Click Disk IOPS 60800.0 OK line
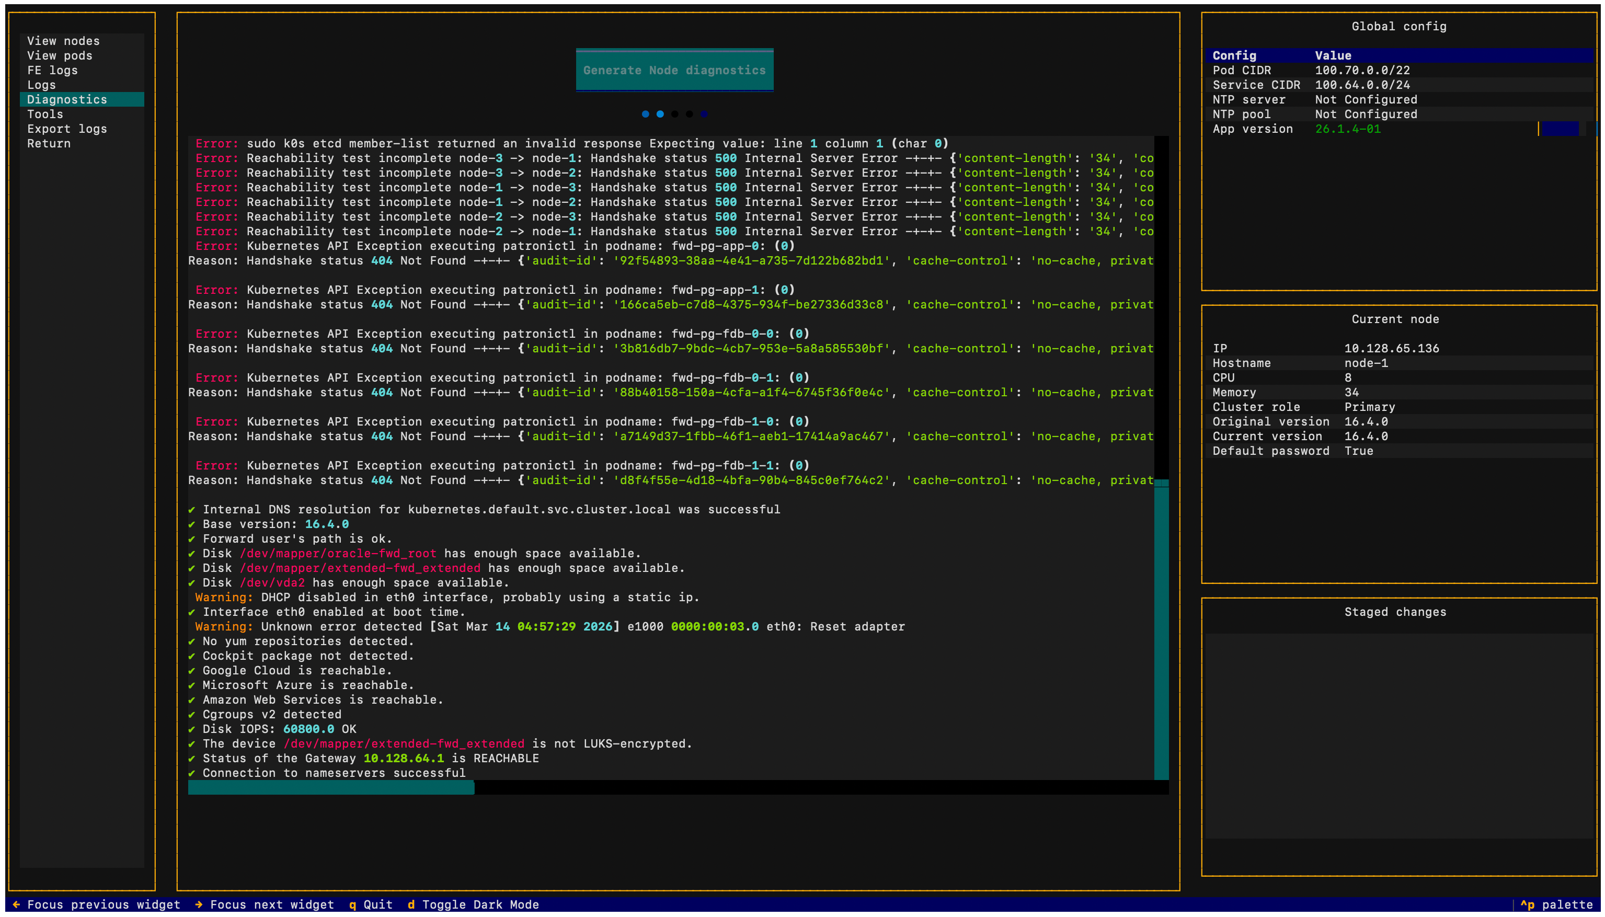The height and width of the screenshot is (917, 1605). tap(272, 729)
